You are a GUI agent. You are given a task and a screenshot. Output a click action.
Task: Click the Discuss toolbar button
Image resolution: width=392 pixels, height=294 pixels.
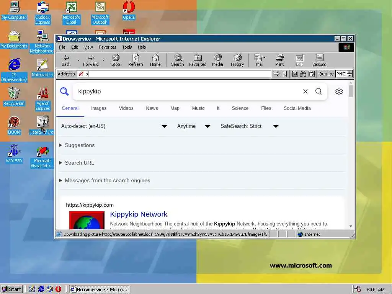319,60
